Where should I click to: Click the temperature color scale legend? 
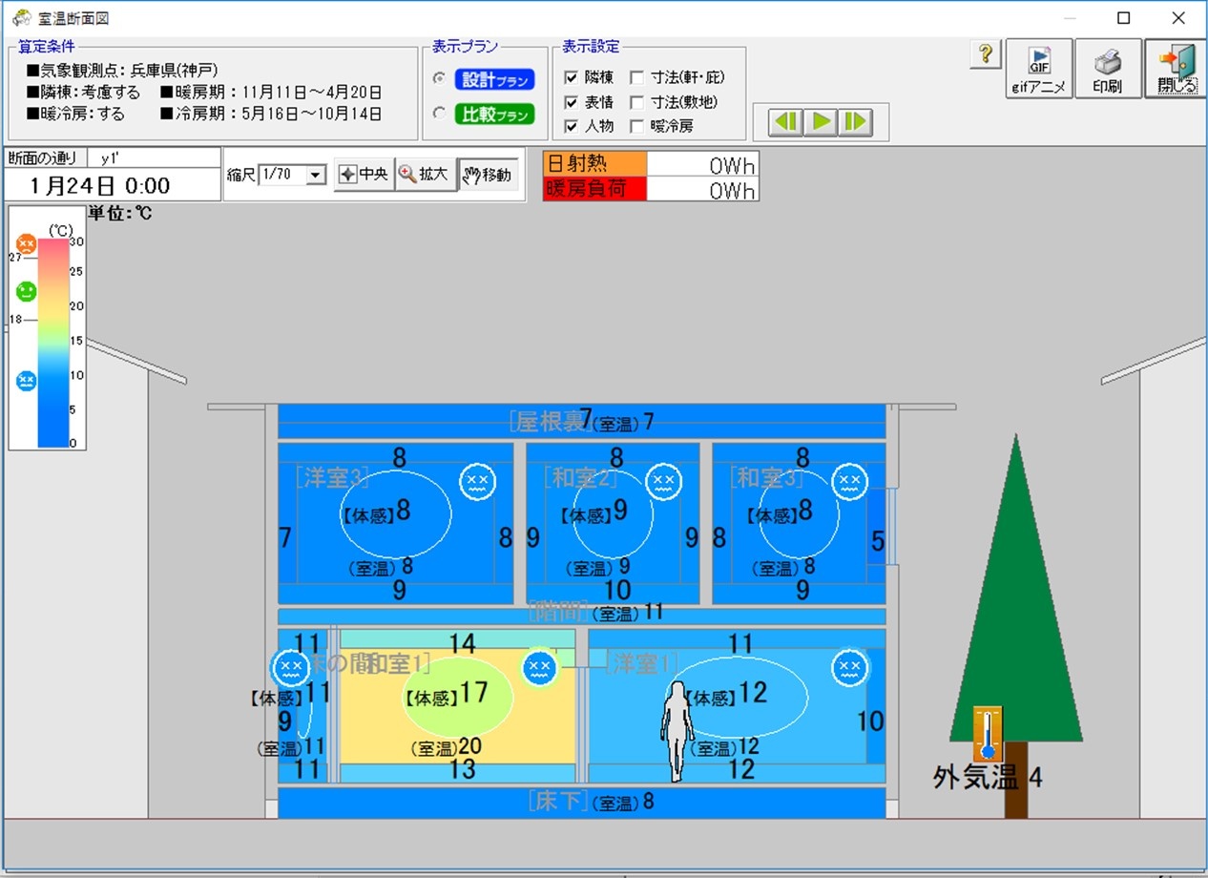click(x=53, y=344)
